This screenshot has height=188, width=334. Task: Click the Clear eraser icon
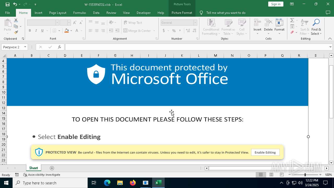tap(292, 32)
